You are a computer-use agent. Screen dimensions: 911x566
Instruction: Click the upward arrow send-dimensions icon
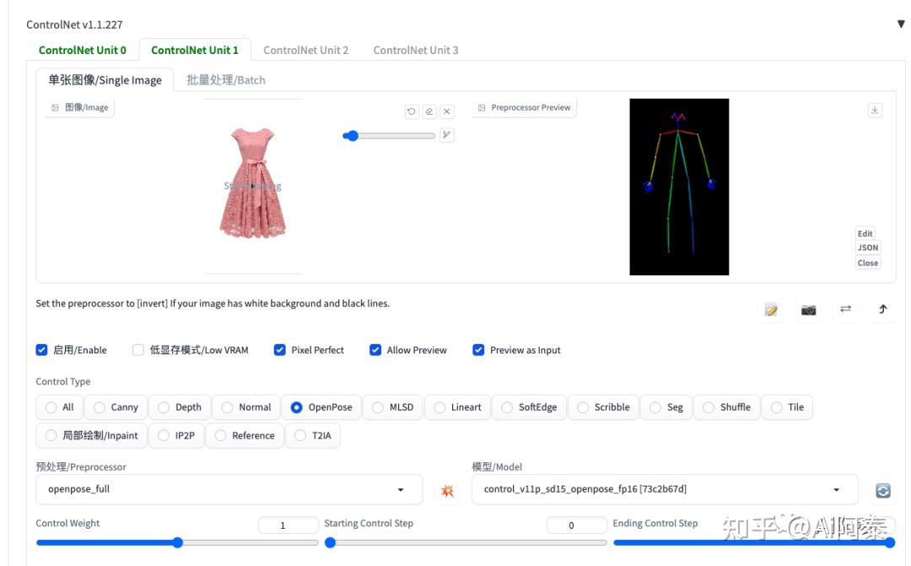tap(882, 310)
